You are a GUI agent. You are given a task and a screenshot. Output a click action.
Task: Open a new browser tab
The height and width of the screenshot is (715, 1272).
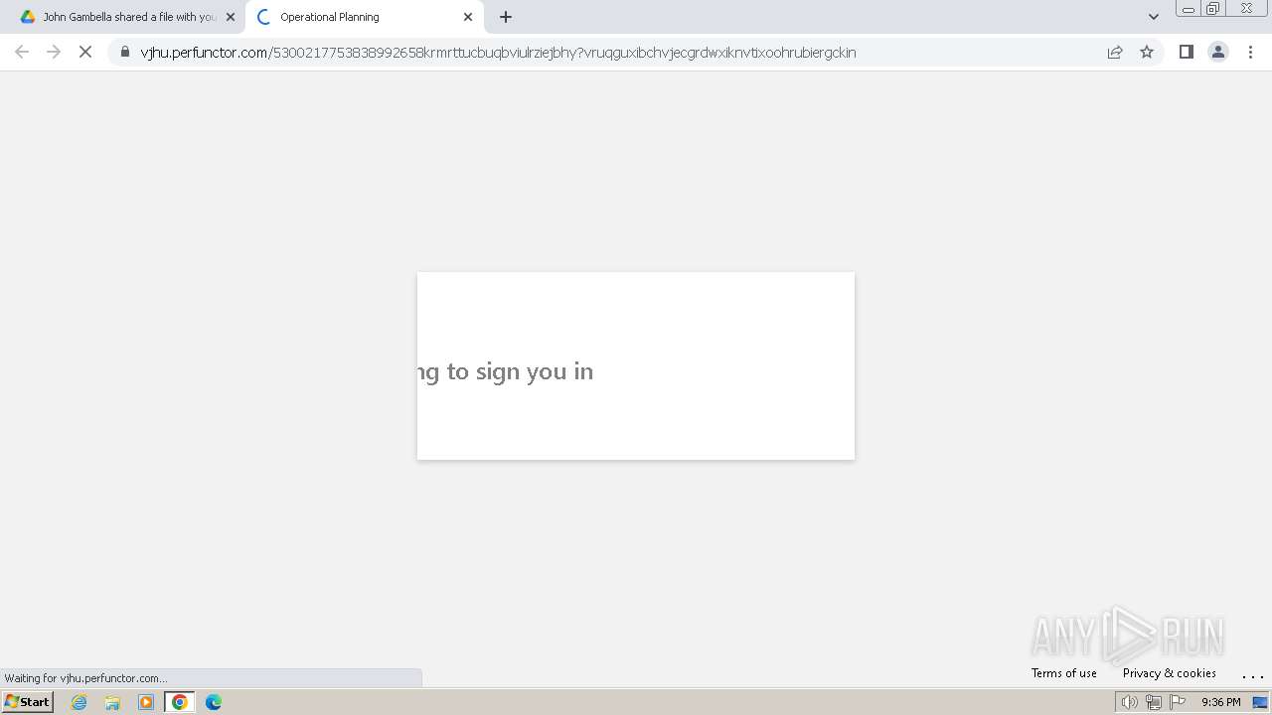click(x=506, y=17)
